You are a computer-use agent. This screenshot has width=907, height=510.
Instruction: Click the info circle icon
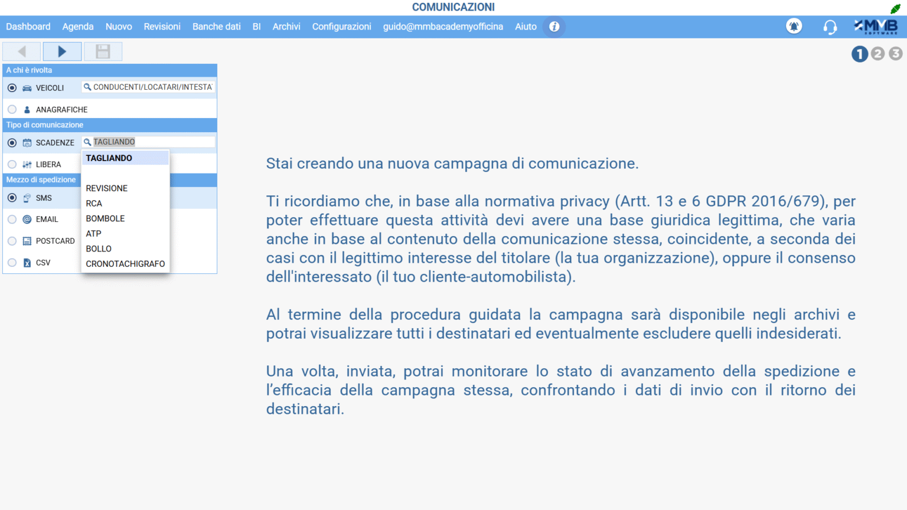pos(554,27)
